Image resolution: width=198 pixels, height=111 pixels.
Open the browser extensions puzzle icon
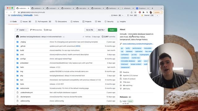click(x=143, y=12)
